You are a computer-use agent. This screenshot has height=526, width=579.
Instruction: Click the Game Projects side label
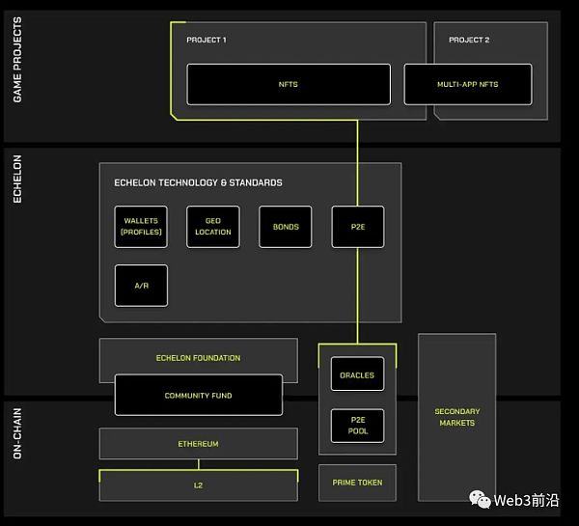(x=16, y=77)
